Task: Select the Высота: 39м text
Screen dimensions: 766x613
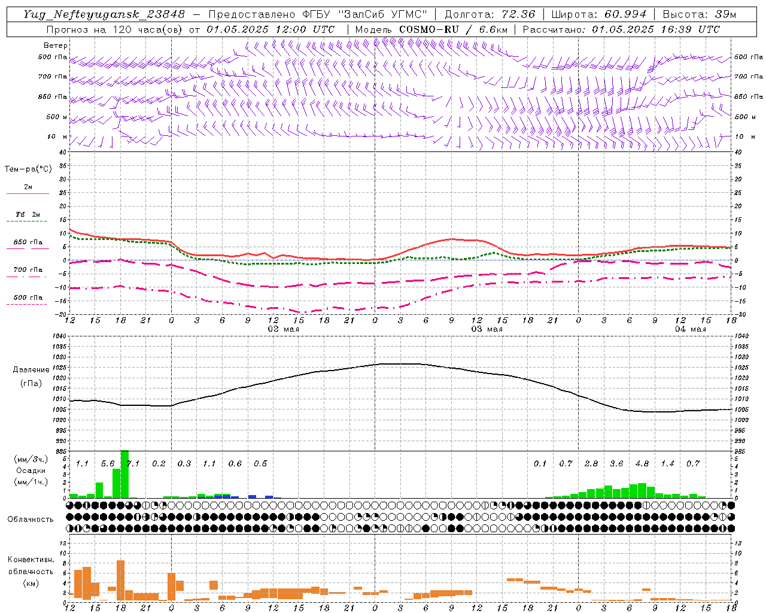Action: coord(700,14)
